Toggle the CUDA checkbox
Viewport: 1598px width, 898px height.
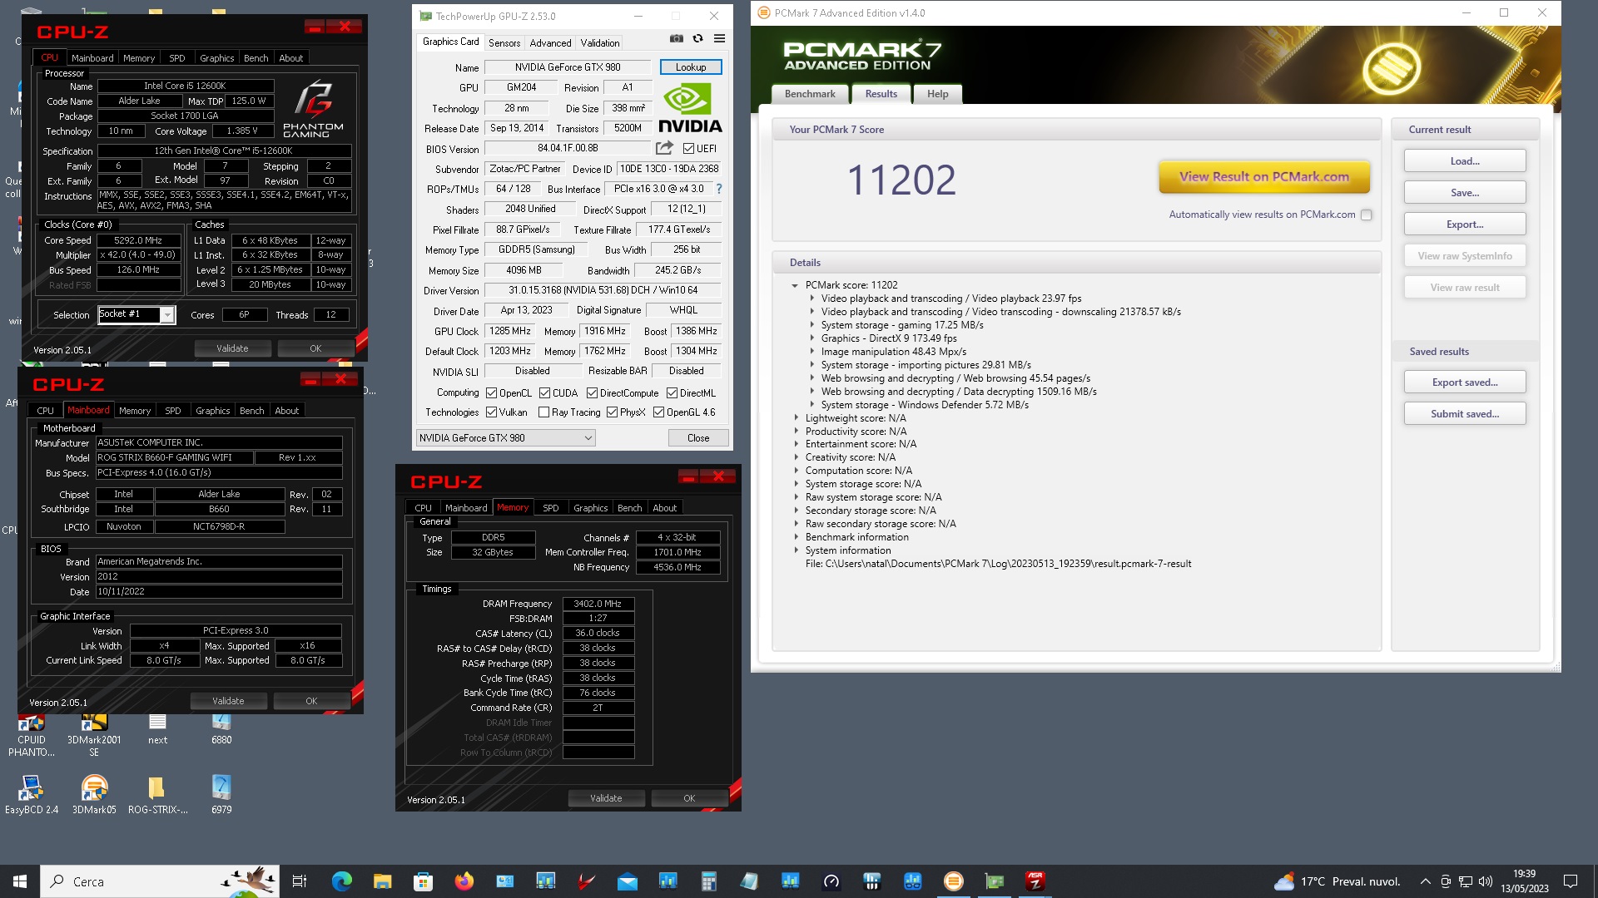point(544,393)
